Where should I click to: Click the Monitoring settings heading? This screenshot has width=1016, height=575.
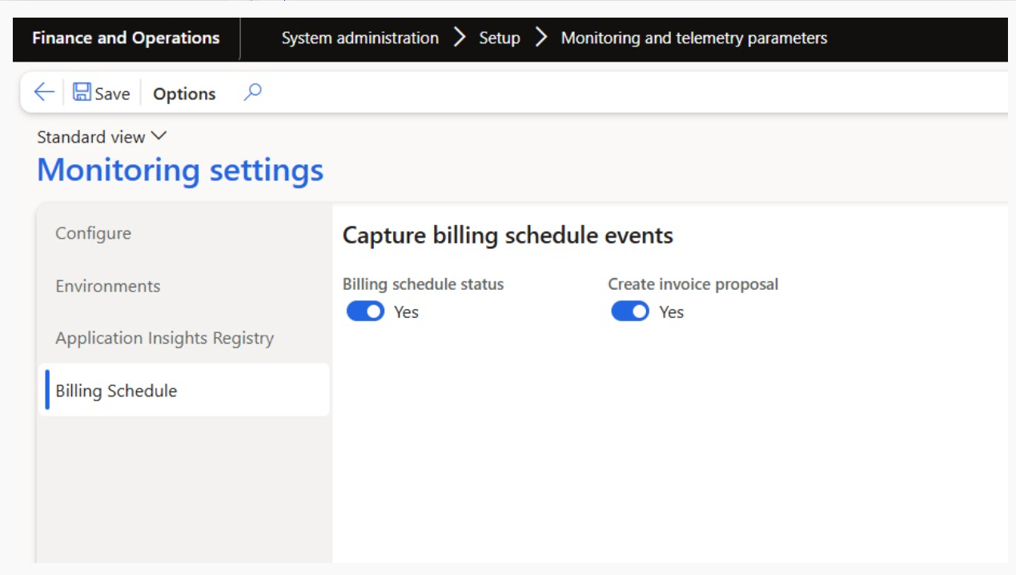pos(180,170)
